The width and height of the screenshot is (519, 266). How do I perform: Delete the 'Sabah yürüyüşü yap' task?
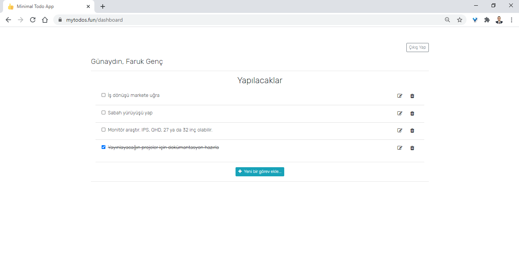coord(412,113)
